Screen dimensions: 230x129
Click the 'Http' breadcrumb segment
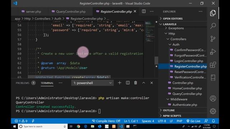pyautogui.click(x=27, y=19)
